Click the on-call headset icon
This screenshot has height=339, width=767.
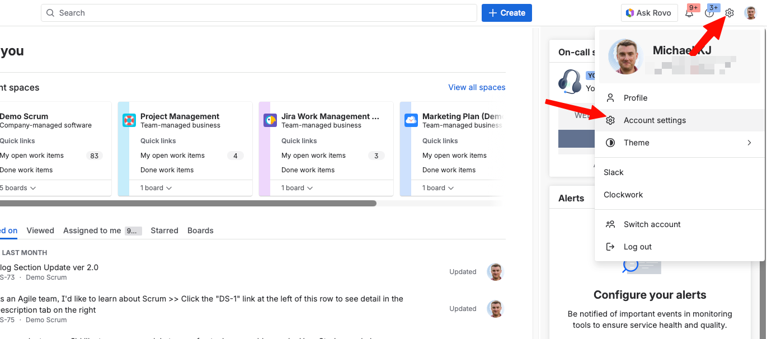(x=570, y=82)
